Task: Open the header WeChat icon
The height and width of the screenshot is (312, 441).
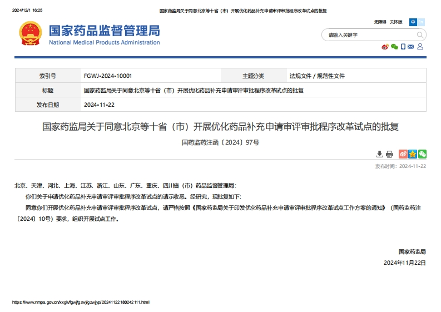Action: (x=394, y=47)
